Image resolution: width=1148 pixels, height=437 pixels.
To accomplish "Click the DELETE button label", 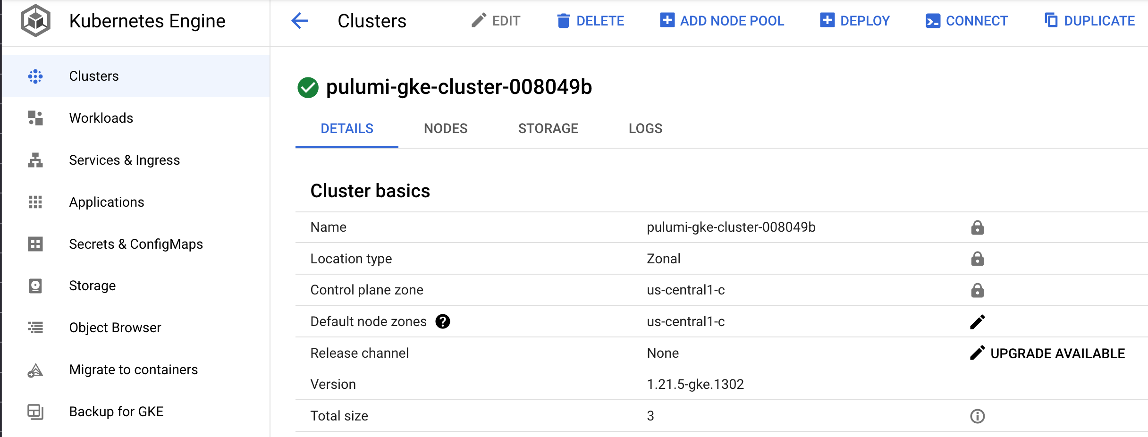I will [600, 21].
